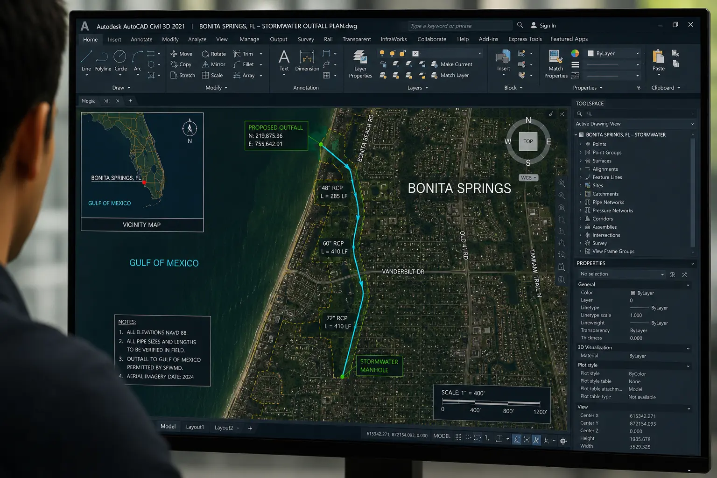Select the Arc tool
This screenshot has height=478, width=717.
pos(137,61)
